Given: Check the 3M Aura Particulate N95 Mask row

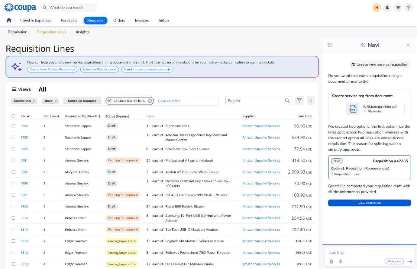Looking at the screenshot, I should 13,195.
